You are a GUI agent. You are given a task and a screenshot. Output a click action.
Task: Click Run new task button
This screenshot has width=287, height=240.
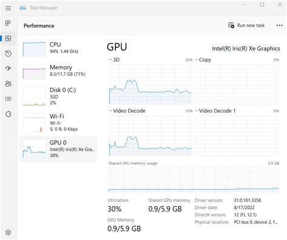click(246, 25)
